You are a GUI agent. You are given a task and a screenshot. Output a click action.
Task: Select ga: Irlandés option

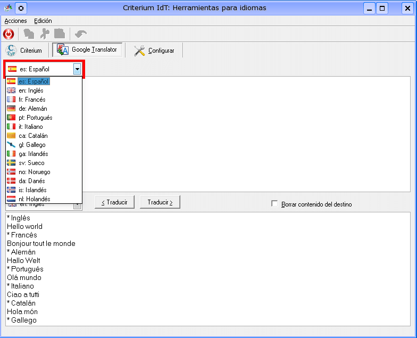click(44, 153)
